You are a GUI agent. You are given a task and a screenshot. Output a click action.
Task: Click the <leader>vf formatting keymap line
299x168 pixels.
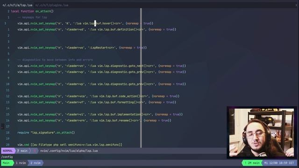click(x=97, y=102)
